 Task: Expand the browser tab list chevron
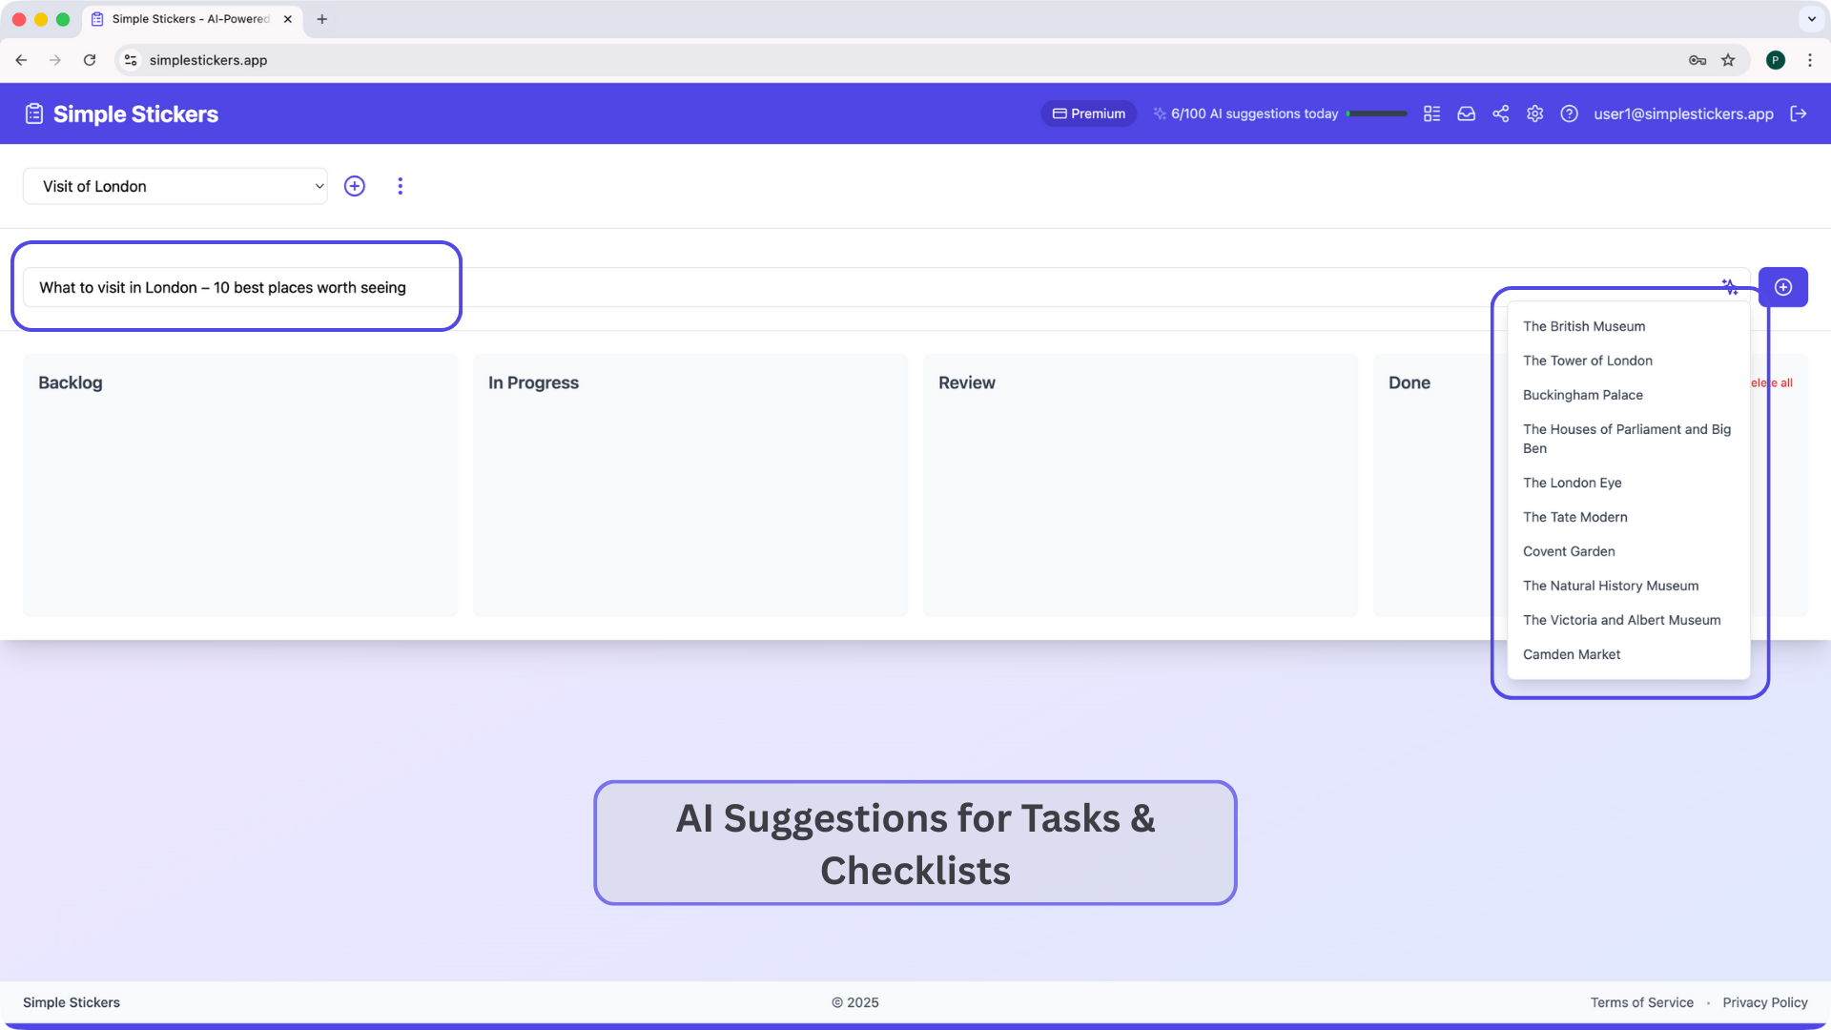click(1811, 19)
